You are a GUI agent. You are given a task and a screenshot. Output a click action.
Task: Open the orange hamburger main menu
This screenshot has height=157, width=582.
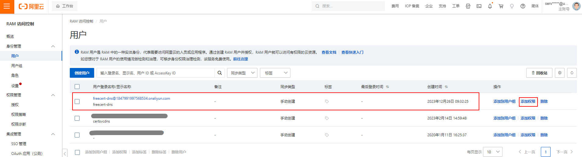pos(7,6)
